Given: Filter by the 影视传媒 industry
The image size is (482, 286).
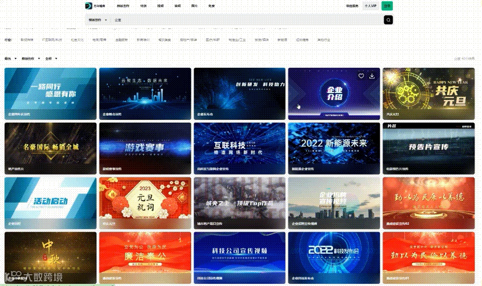Looking at the screenshot, I should click(x=27, y=40).
